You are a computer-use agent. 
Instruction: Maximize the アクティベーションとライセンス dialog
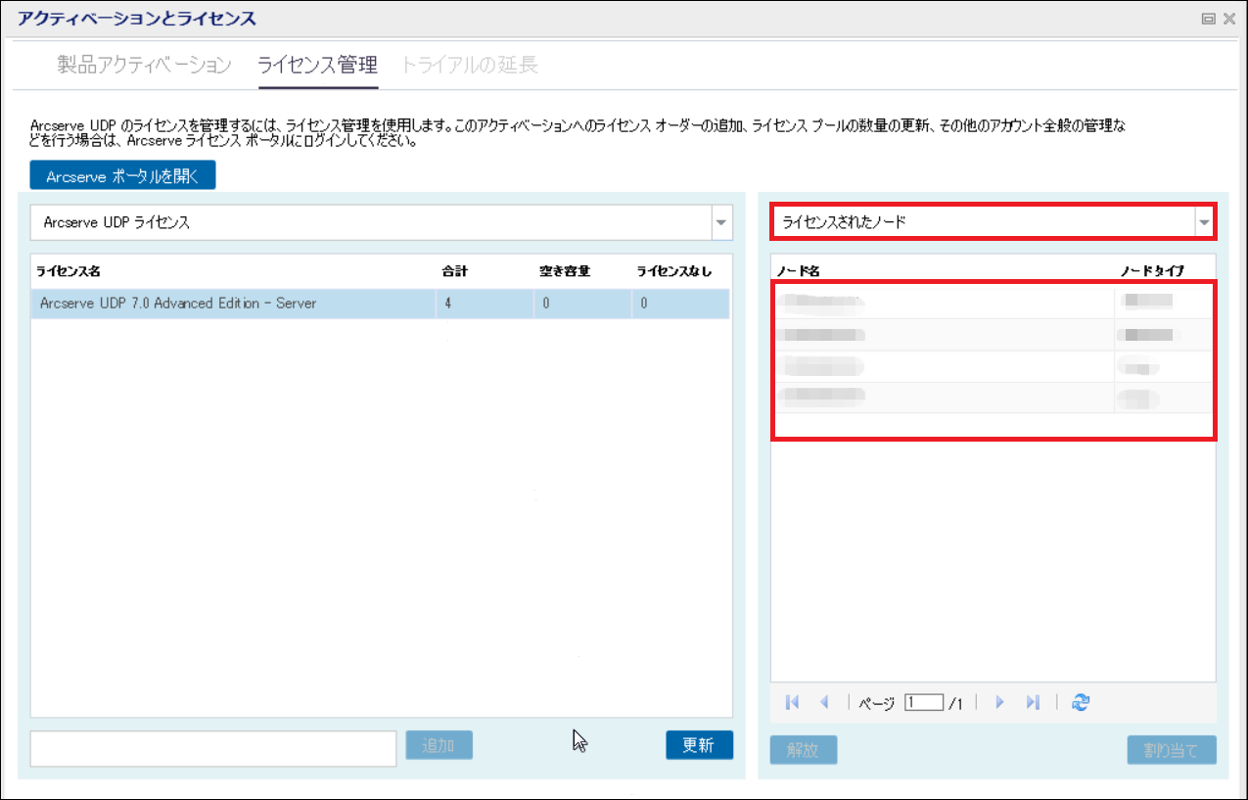pos(1209,19)
